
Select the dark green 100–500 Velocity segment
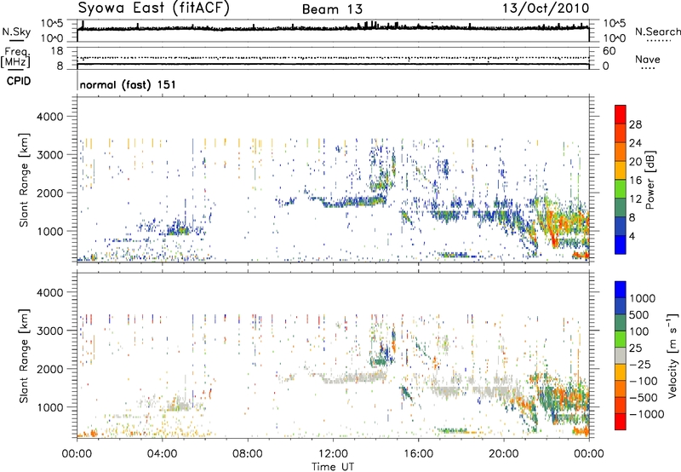pyautogui.click(x=621, y=323)
